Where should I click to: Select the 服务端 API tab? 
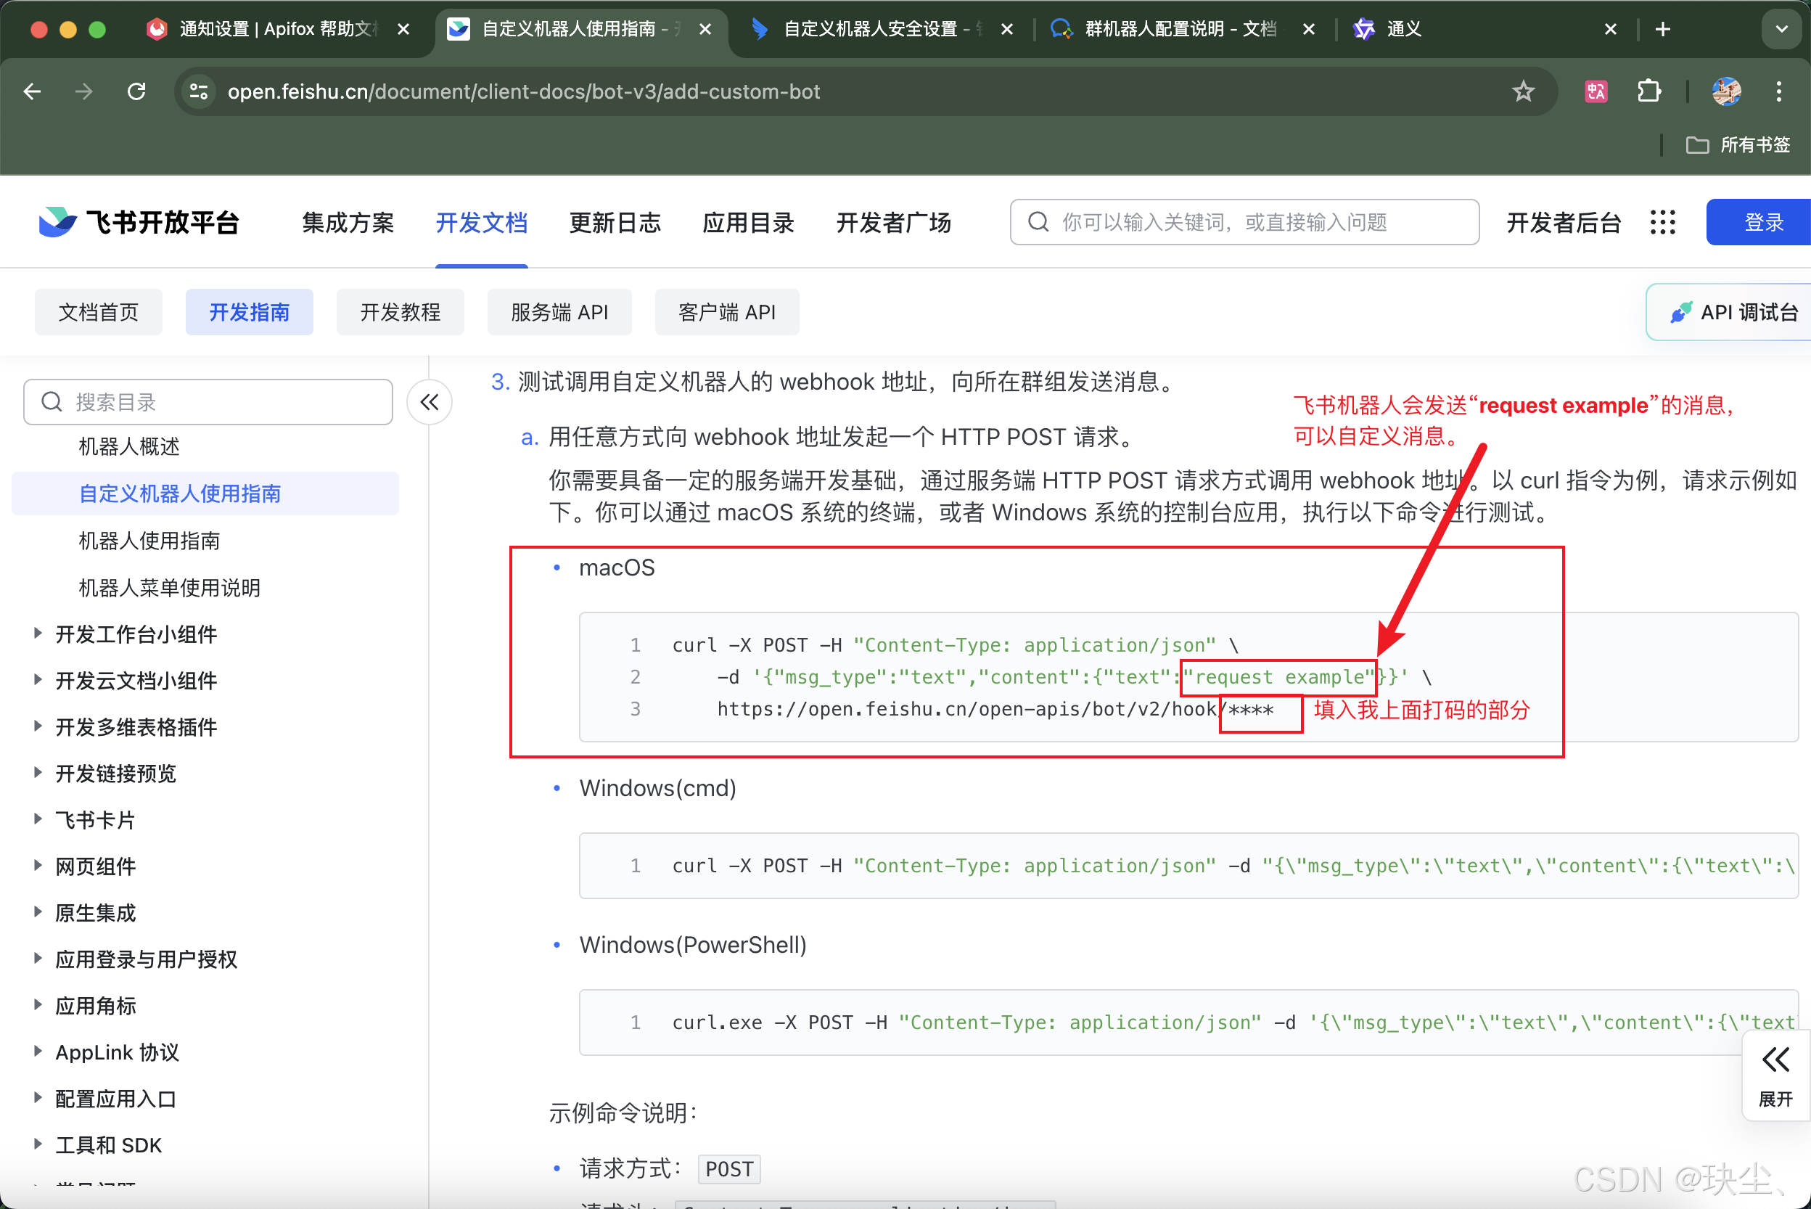pyautogui.click(x=559, y=312)
